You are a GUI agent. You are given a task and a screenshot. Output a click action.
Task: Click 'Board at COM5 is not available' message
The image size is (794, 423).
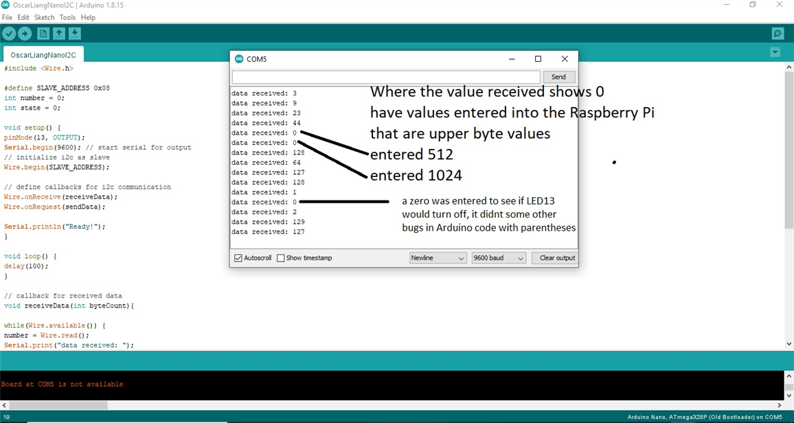(62, 385)
